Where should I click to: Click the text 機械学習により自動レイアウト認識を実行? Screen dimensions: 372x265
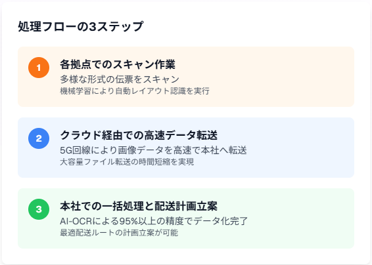point(135,91)
